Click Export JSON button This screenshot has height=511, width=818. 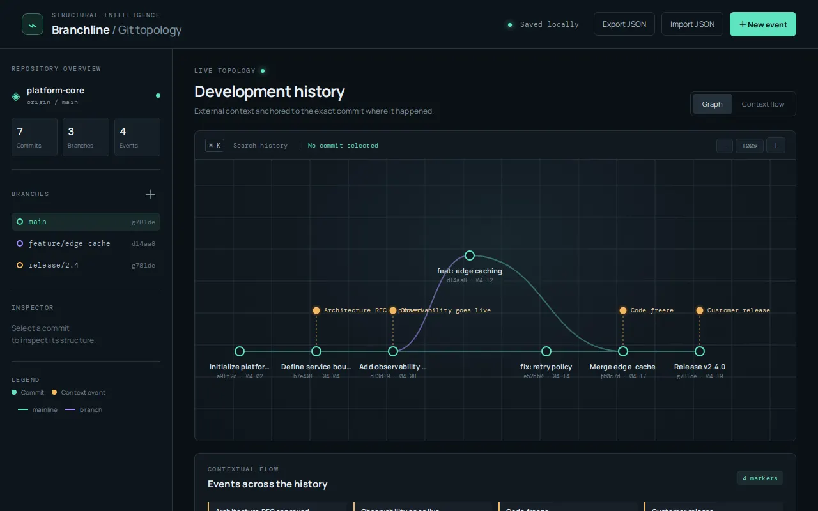coord(624,24)
